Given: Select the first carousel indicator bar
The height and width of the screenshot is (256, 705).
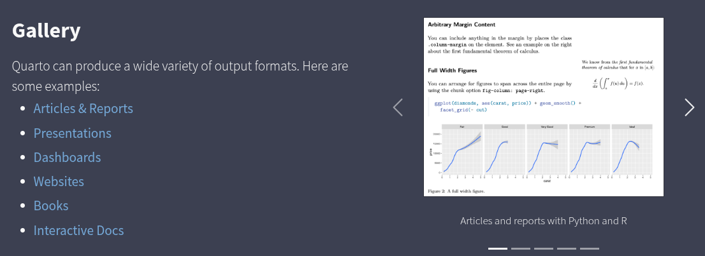Looking at the screenshot, I should point(497,248).
